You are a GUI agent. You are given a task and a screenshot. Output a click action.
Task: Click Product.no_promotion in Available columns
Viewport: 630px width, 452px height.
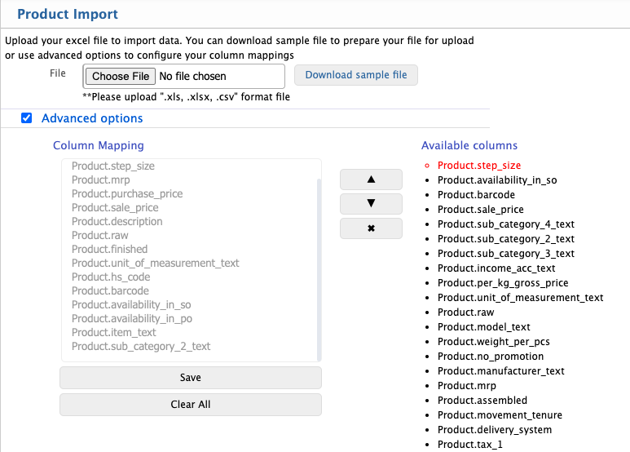491,357
